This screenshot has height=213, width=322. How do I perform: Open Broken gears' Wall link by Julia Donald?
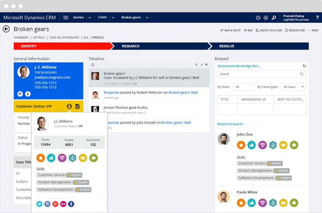click(176, 123)
